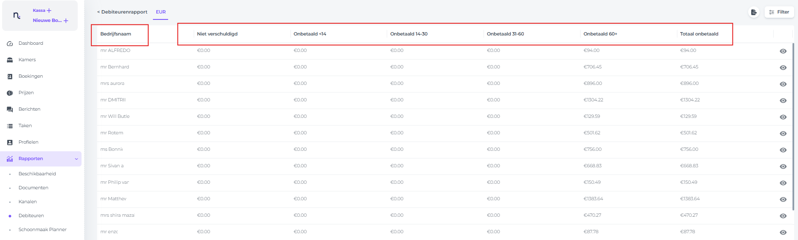Open the Berichten chat icon
Image resolution: width=798 pixels, height=240 pixels.
click(x=10, y=109)
